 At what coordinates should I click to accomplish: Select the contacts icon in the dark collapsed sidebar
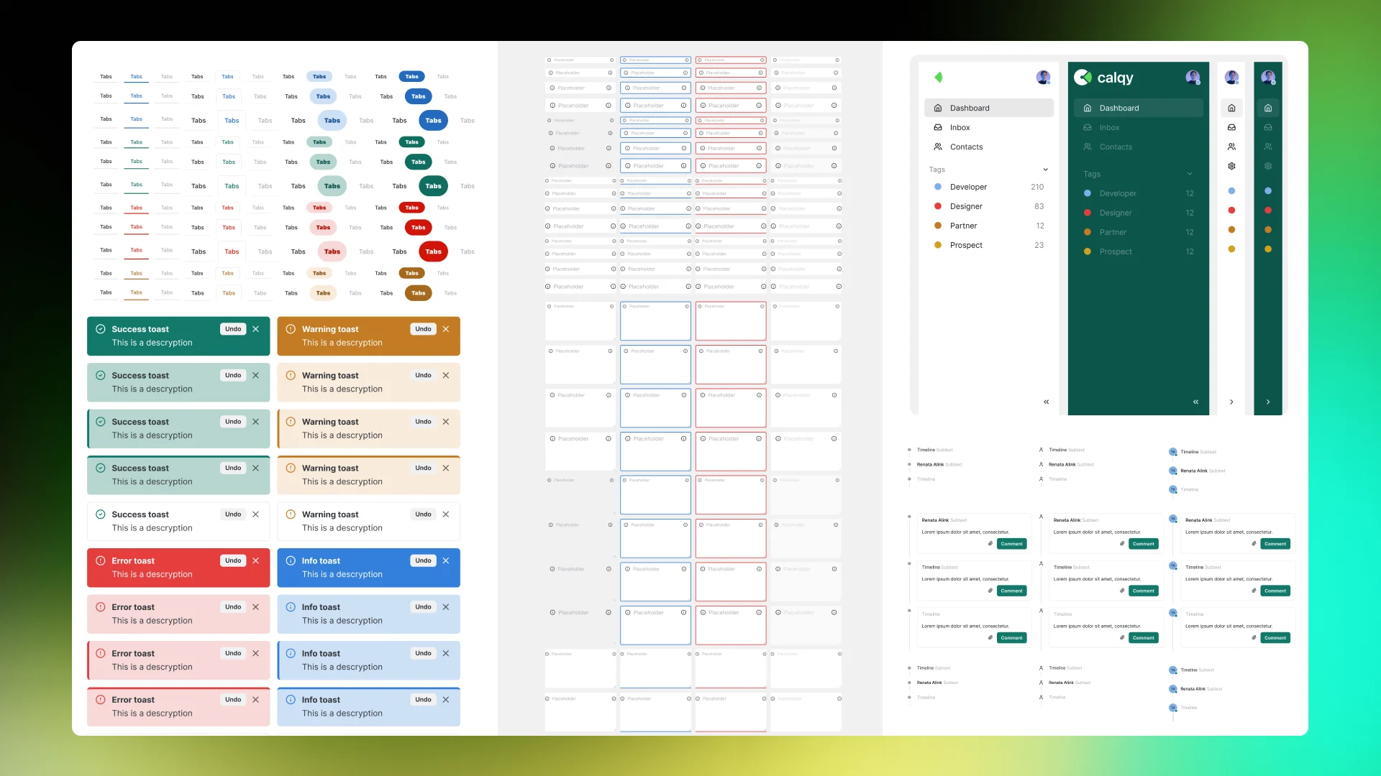click(x=1268, y=147)
